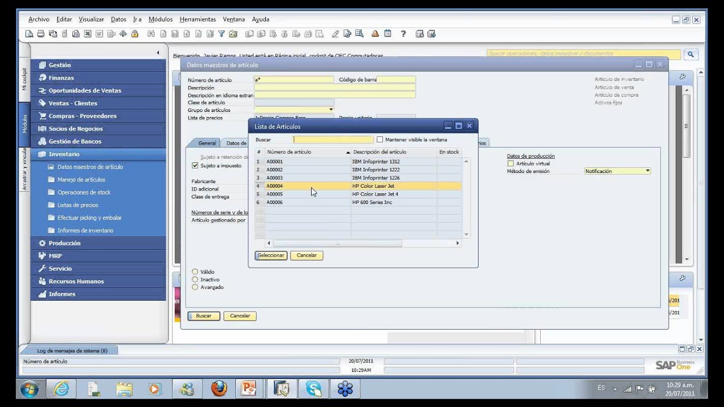Open the Calendar toolbar icon
Screen dimensions: 724x407
[387, 34]
